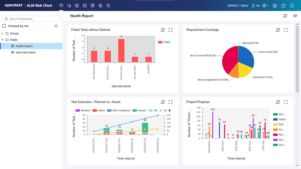Open the globe language dropdown
Viewport: 301px width, 169px height.
coord(266,6)
